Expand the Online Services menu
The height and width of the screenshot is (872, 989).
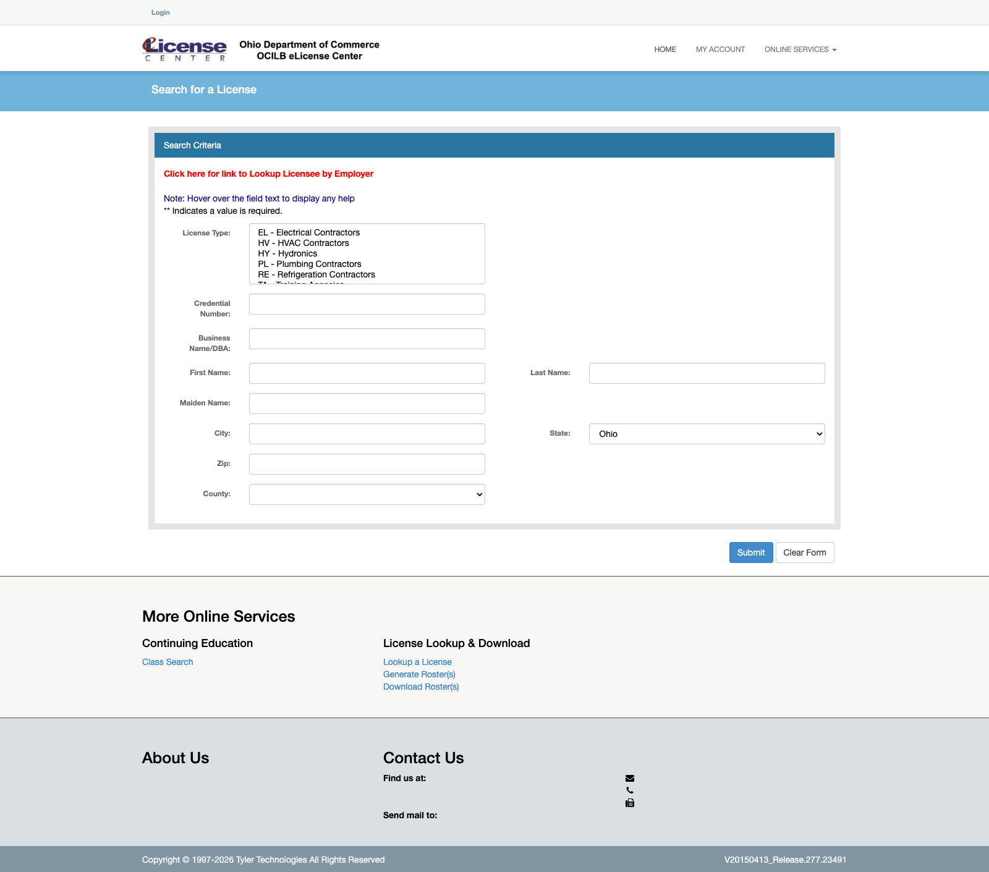coord(800,49)
